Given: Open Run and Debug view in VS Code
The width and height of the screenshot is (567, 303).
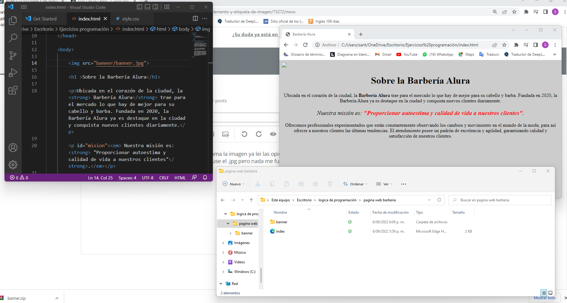Looking at the screenshot, I should pyautogui.click(x=13, y=73).
